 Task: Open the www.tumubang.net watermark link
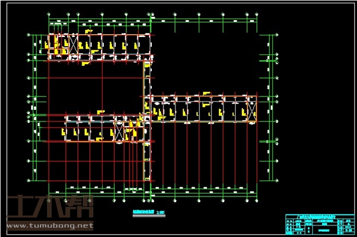49,225
